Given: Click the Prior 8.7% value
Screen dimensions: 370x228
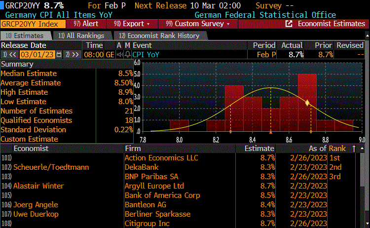Looking at the screenshot, I should 326,55.
